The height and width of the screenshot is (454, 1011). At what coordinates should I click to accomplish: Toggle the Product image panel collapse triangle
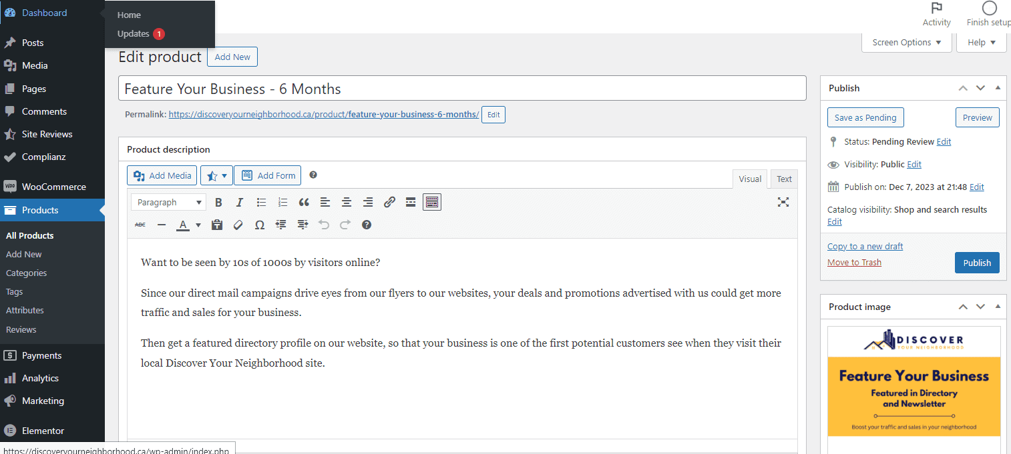point(998,307)
